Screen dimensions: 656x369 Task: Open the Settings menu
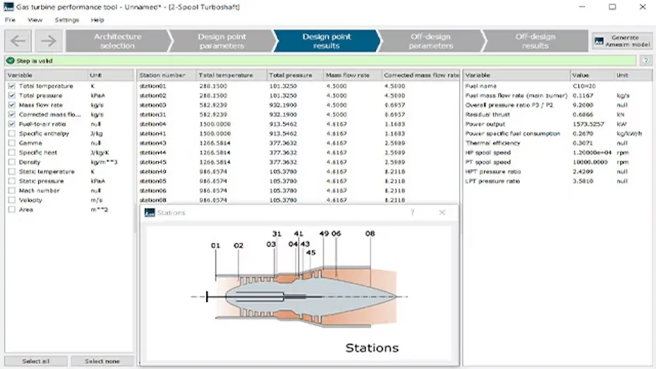pyautogui.click(x=67, y=19)
